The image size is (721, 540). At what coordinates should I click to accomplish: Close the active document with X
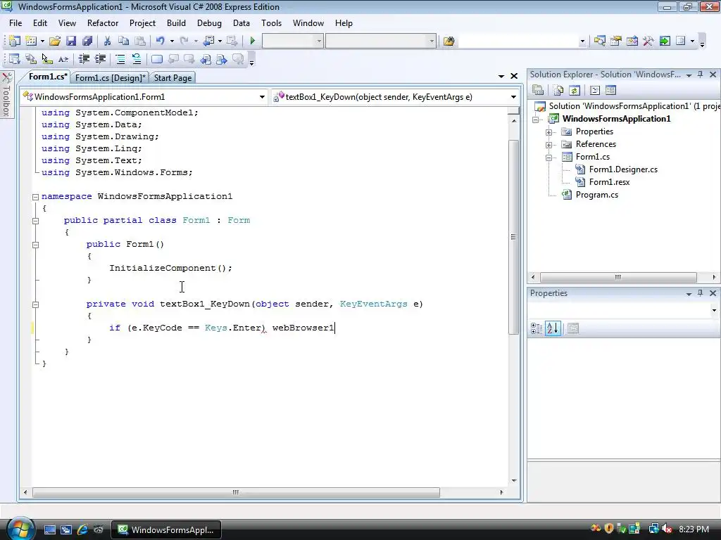coord(514,76)
